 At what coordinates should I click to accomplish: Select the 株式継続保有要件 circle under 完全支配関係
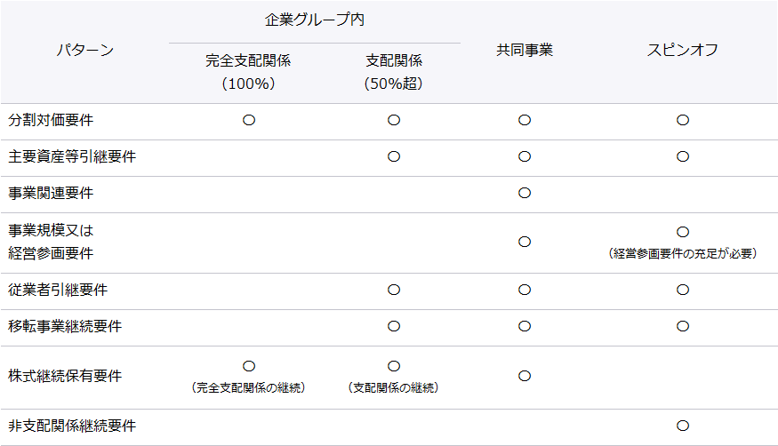tap(249, 366)
